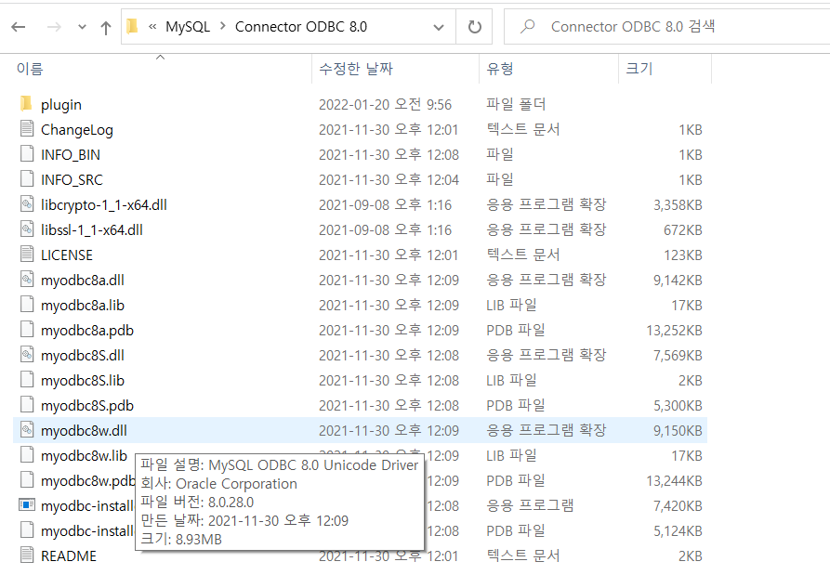Click the 2022-01-20 오전 9:56 date
The image size is (830, 588).
386,105
